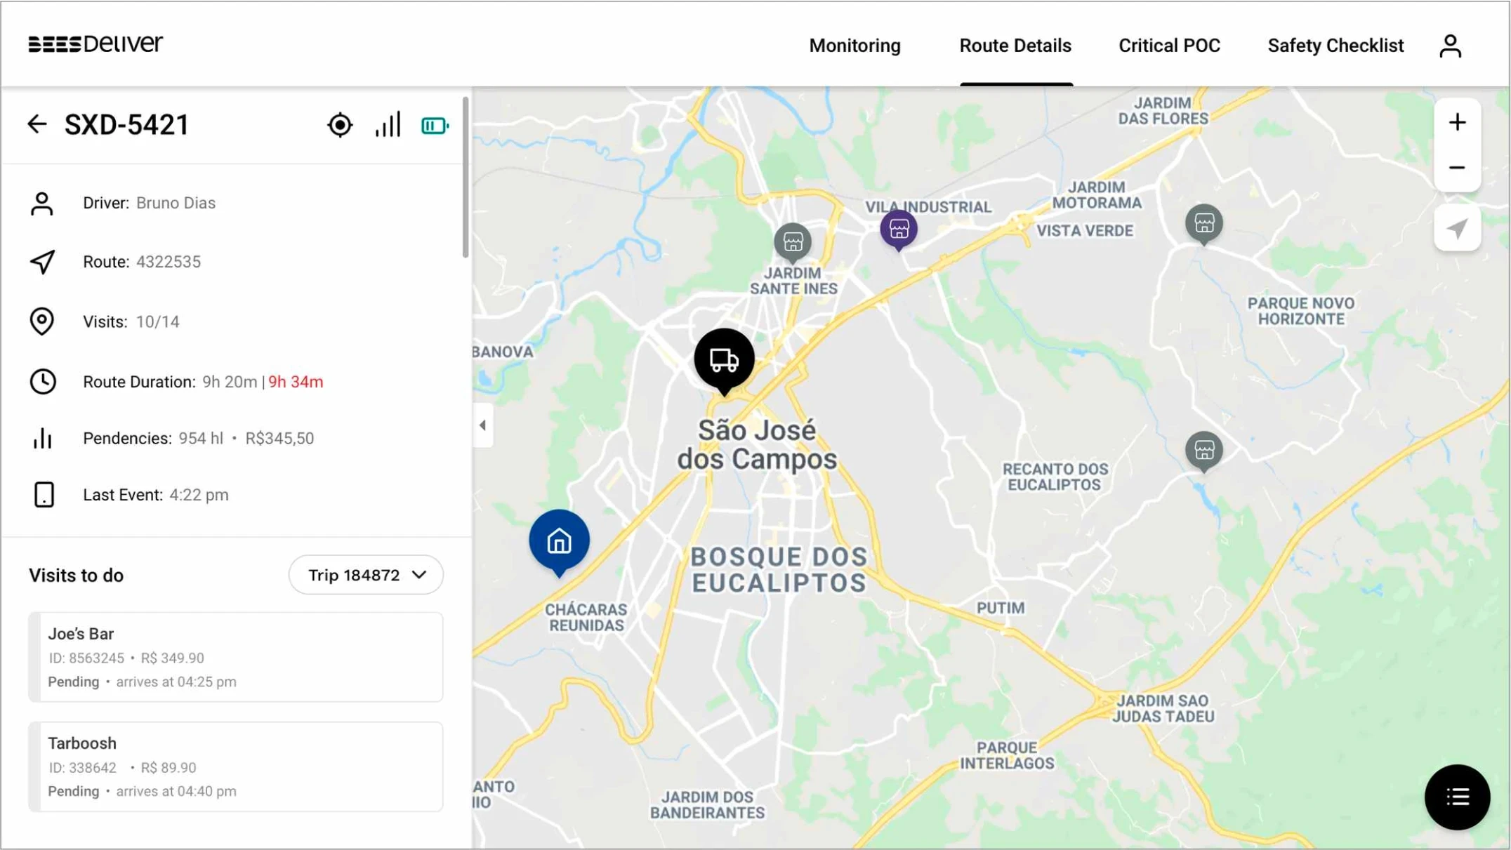Click the Joe's Bar amount R$ 349.90
Viewport: 1511px width, 850px height.
[x=173, y=658]
